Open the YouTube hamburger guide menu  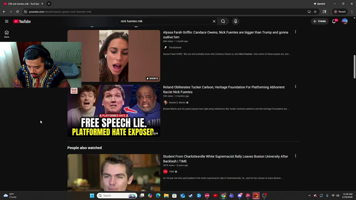pyautogui.click(x=7, y=21)
